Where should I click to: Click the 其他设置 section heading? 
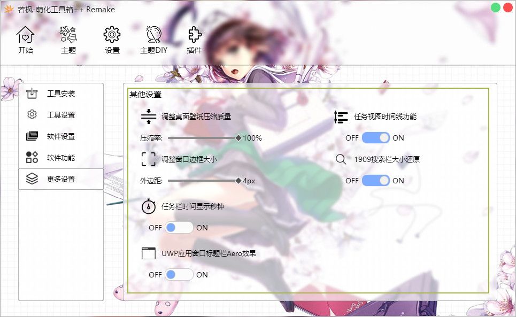pyautogui.click(x=145, y=95)
